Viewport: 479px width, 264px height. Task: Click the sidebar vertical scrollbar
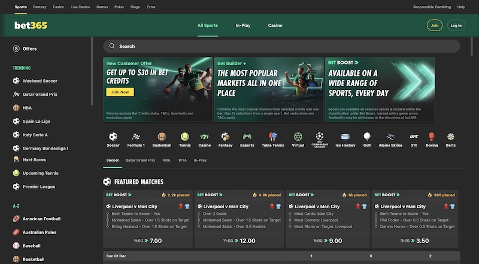tap(92, 71)
